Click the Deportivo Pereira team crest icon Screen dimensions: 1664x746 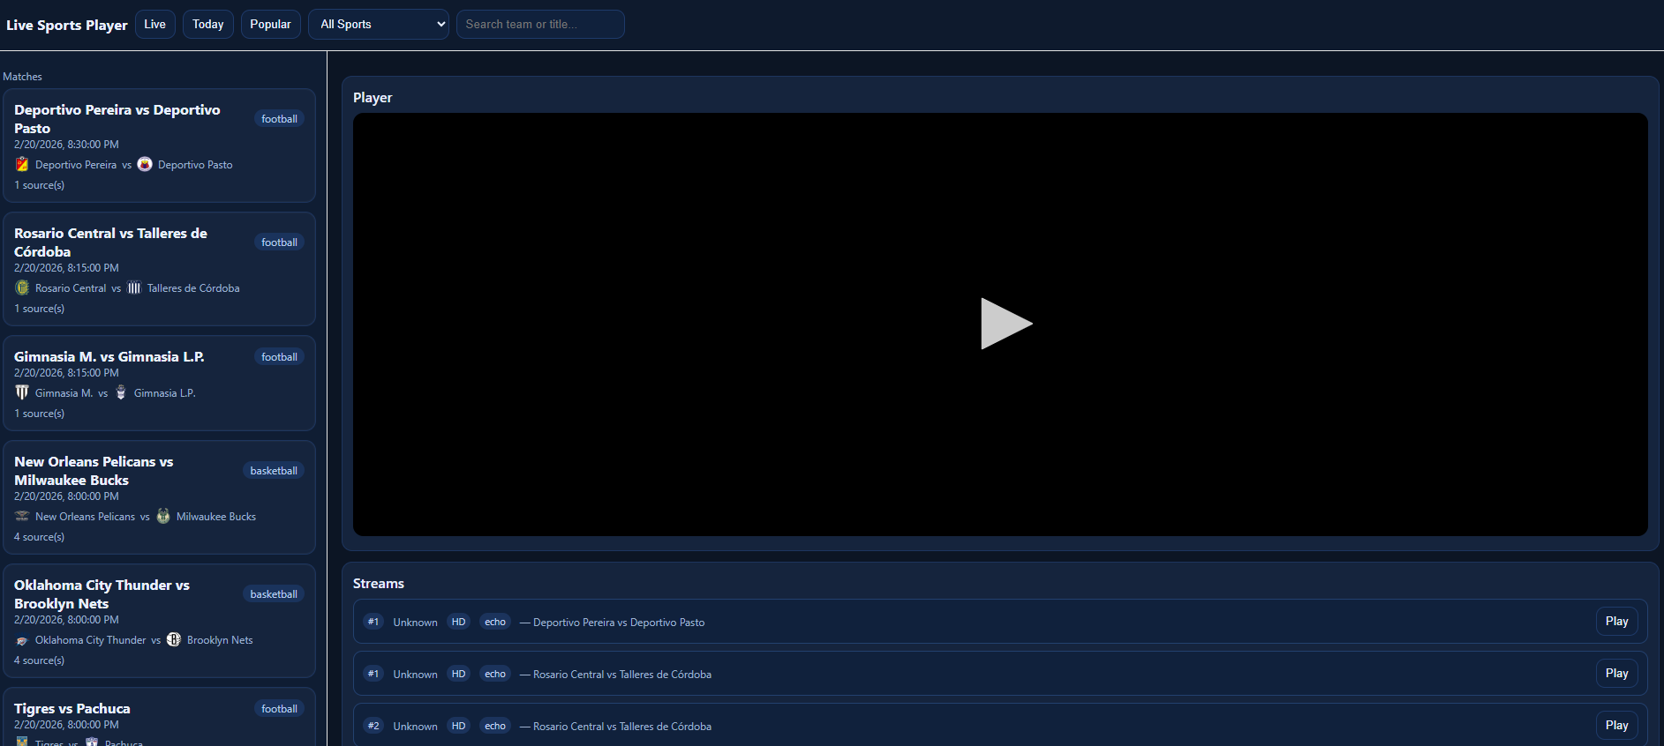[x=22, y=164]
